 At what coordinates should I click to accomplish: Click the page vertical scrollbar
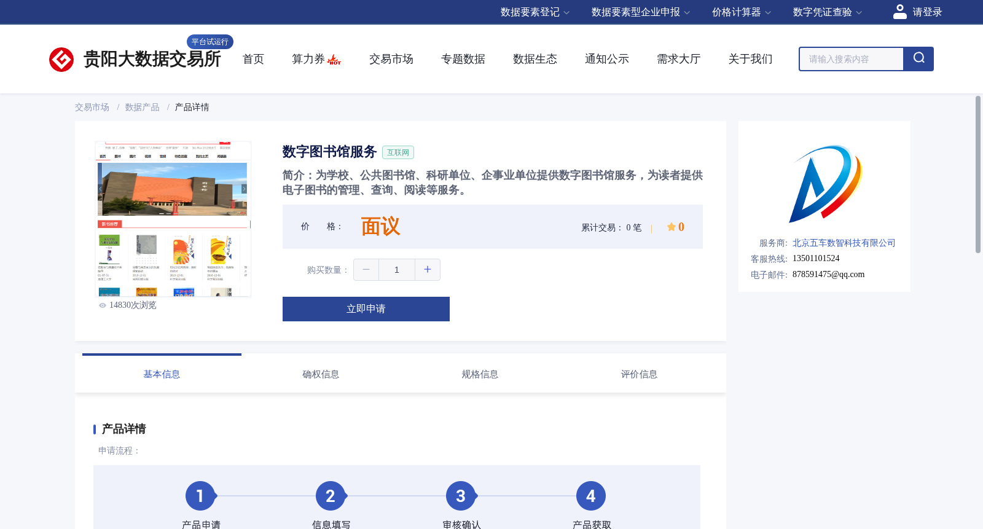coord(978,174)
